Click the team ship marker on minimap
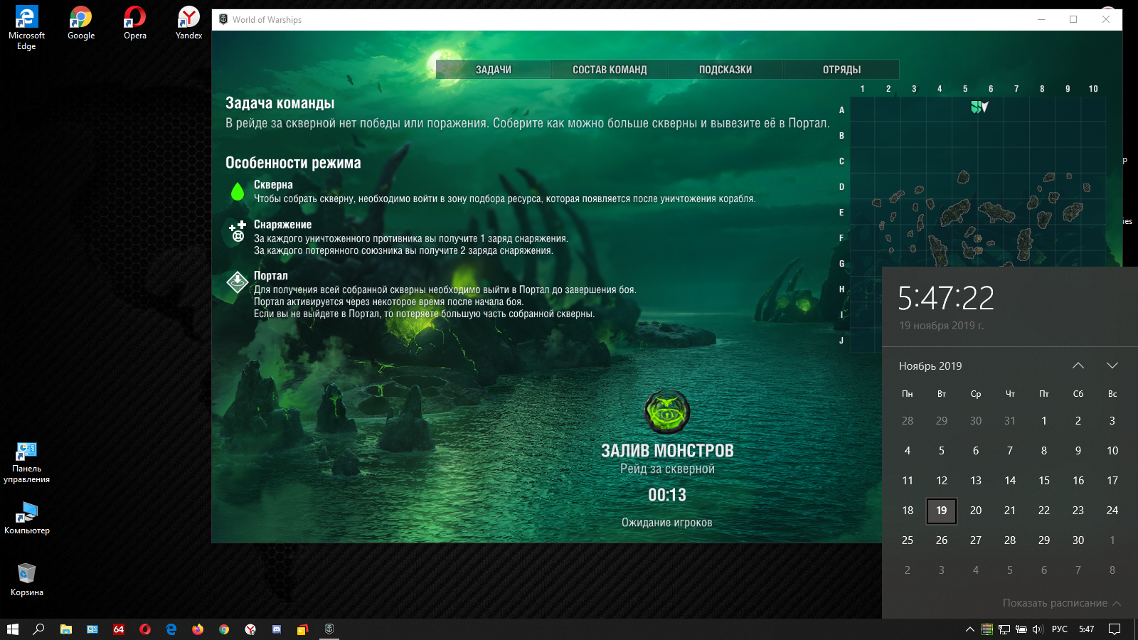 tap(979, 107)
